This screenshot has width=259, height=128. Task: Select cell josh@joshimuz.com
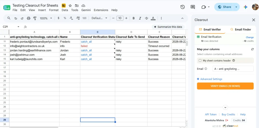click(34, 55)
